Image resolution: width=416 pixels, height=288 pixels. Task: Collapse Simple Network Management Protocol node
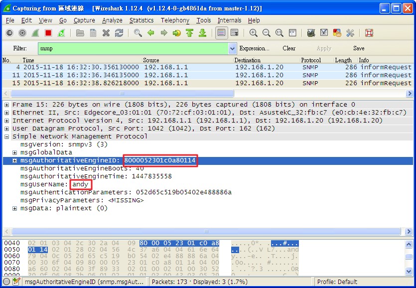[x=6, y=137]
